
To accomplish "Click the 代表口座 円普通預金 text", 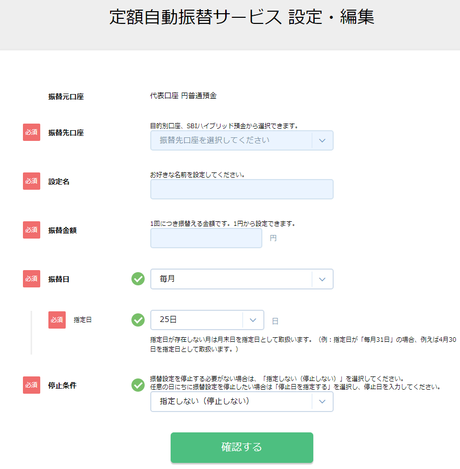I will pos(183,96).
